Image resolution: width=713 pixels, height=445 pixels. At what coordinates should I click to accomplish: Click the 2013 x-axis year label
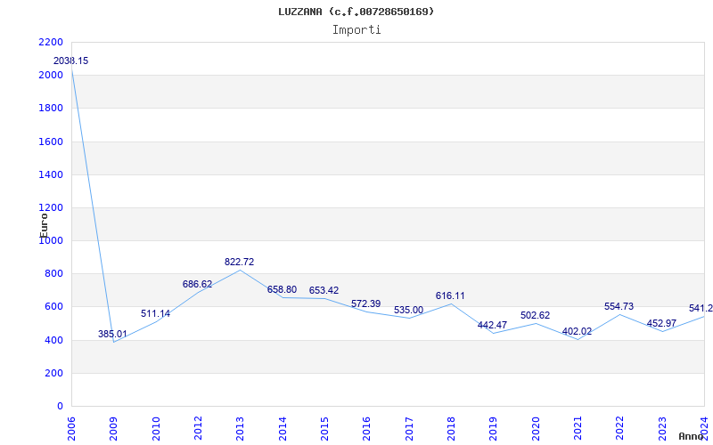coord(240,429)
